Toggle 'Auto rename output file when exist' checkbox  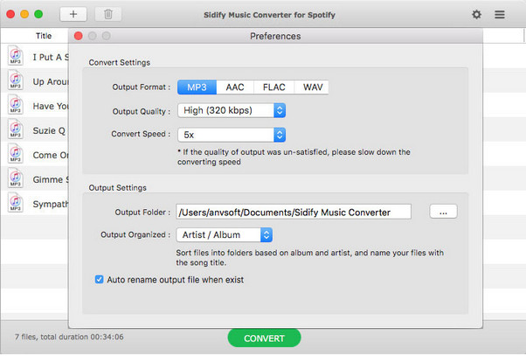click(x=99, y=279)
